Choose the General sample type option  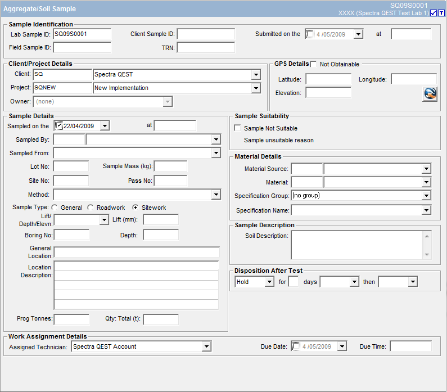[x=55, y=208]
